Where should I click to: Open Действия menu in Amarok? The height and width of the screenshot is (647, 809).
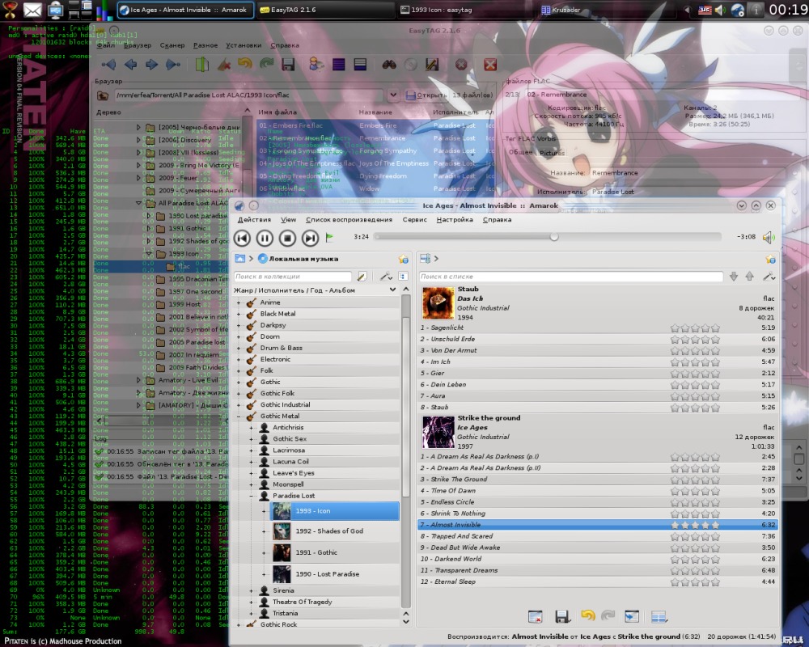point(254,220)
